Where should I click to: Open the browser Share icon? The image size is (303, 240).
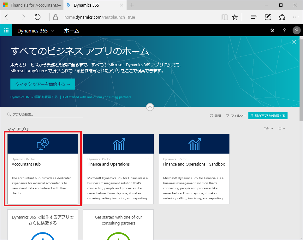click(282, 17)
